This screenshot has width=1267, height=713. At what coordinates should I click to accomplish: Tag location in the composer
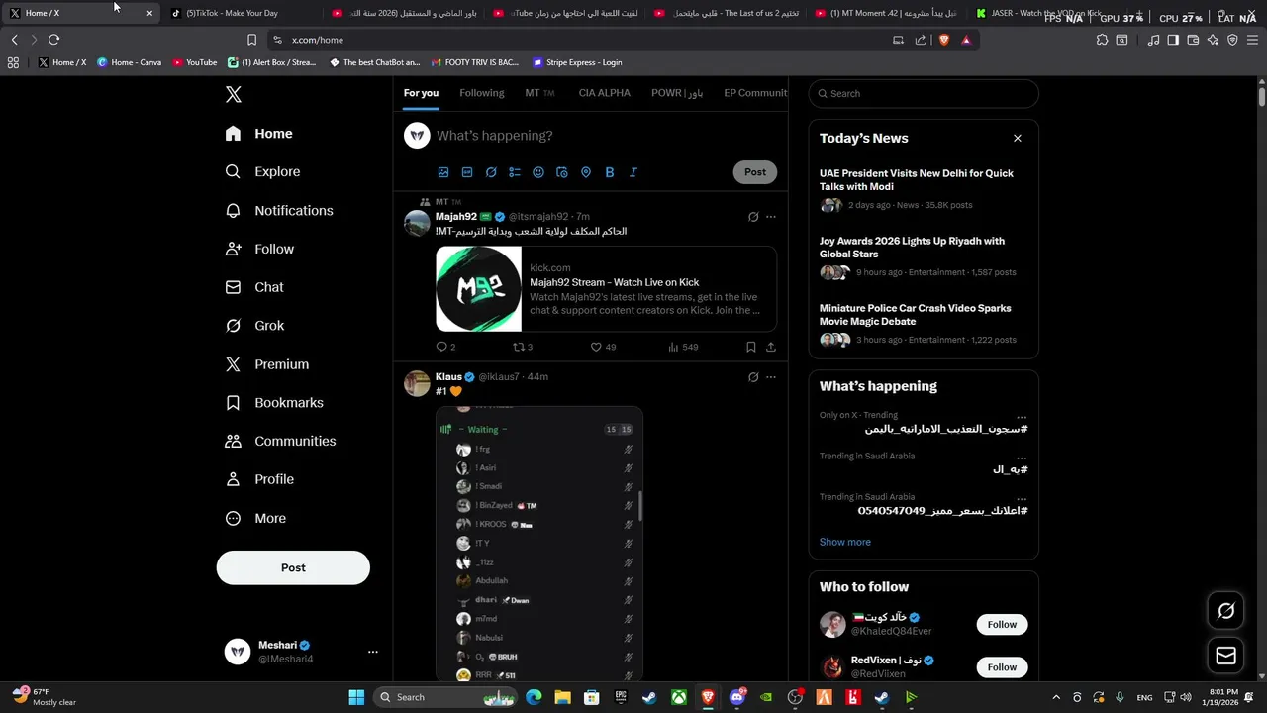tap(586, 172)
